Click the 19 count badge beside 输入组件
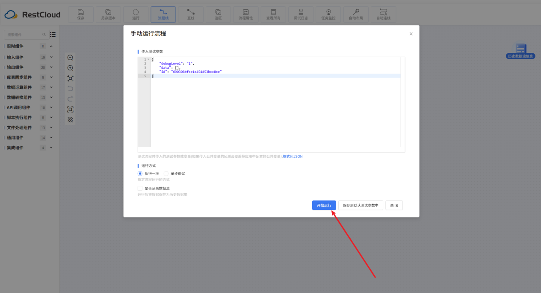 (43, 57)
